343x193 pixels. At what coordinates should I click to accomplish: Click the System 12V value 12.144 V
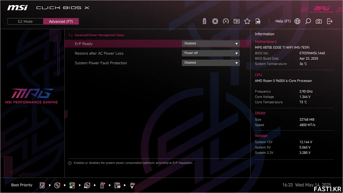point(306,142)
